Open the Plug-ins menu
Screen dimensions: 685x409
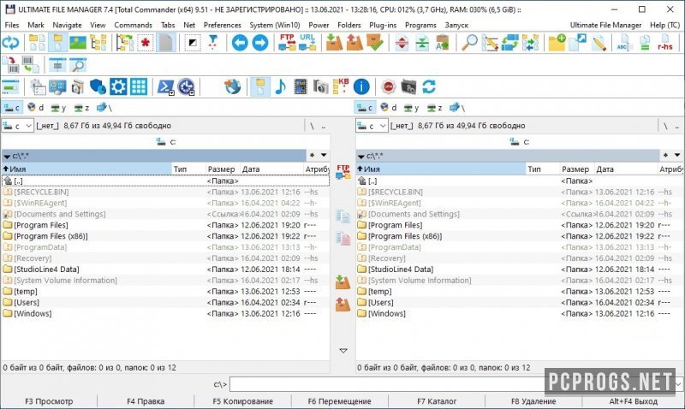pos(383,25)
